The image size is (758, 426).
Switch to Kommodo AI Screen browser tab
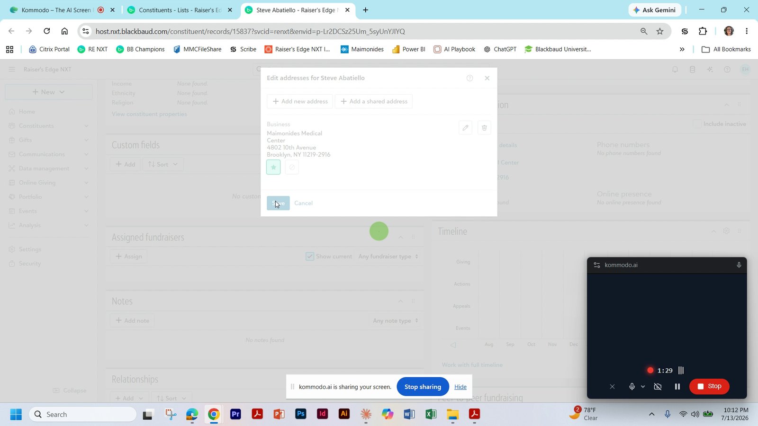57,10
